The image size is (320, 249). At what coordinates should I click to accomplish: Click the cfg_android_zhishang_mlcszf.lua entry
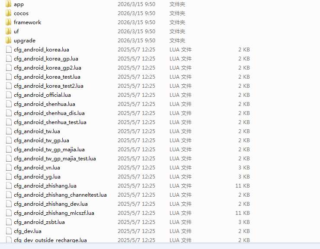[x=54, y=213]
